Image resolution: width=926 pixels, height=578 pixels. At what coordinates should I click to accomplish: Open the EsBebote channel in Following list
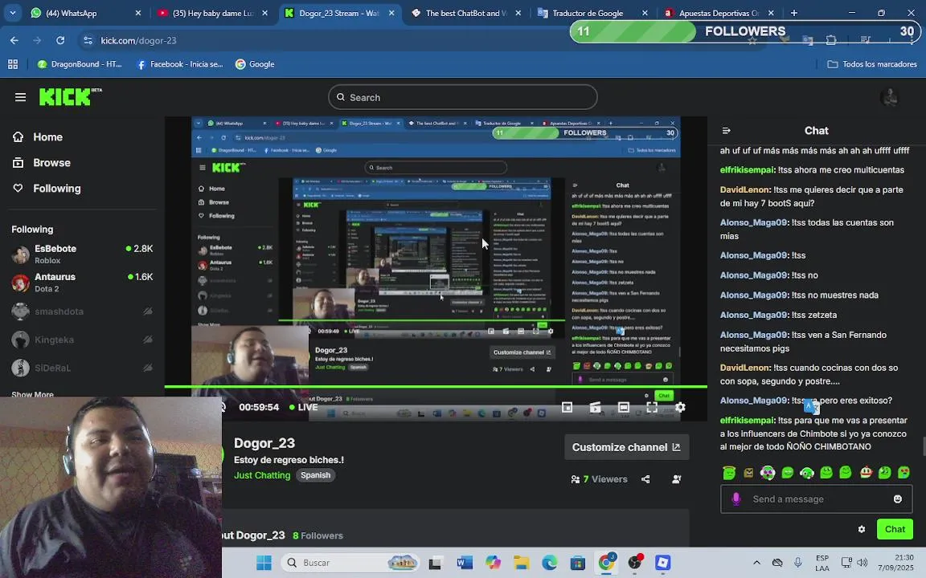82,254
